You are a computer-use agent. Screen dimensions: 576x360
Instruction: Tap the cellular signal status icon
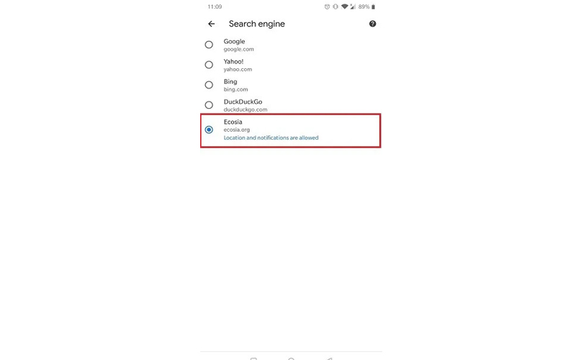pyautogui.click(x=353, y=6)
